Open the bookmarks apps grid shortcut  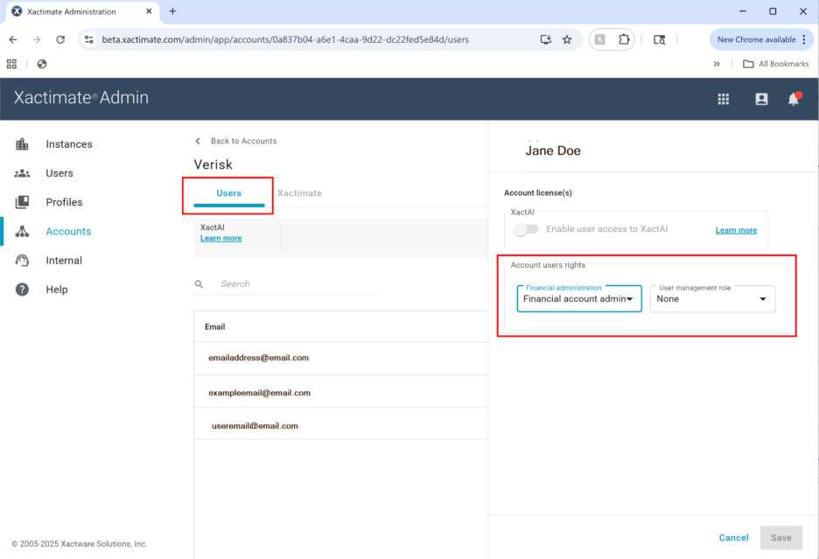11,64
